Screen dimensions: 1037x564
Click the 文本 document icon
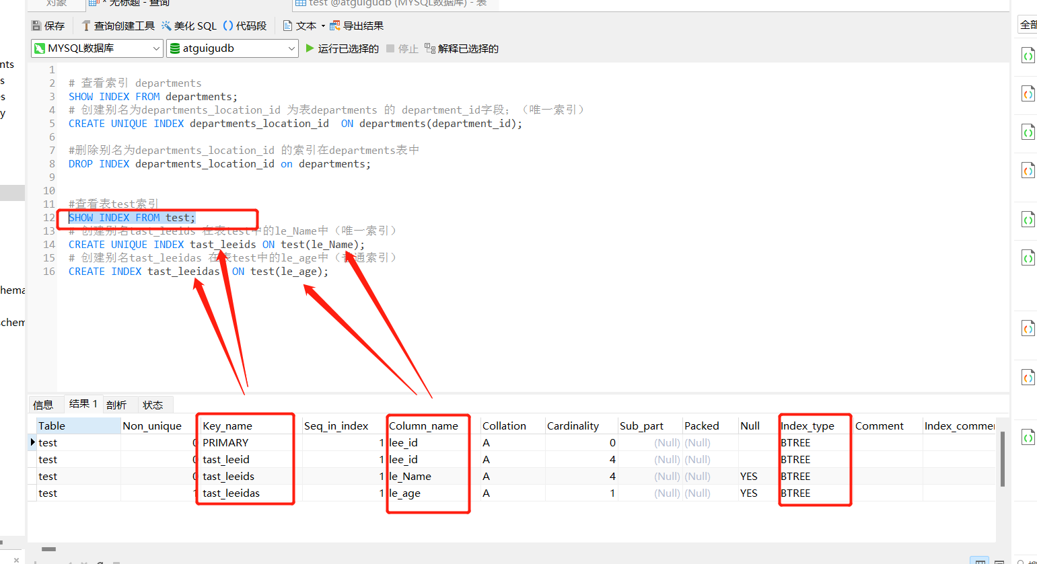287,26
